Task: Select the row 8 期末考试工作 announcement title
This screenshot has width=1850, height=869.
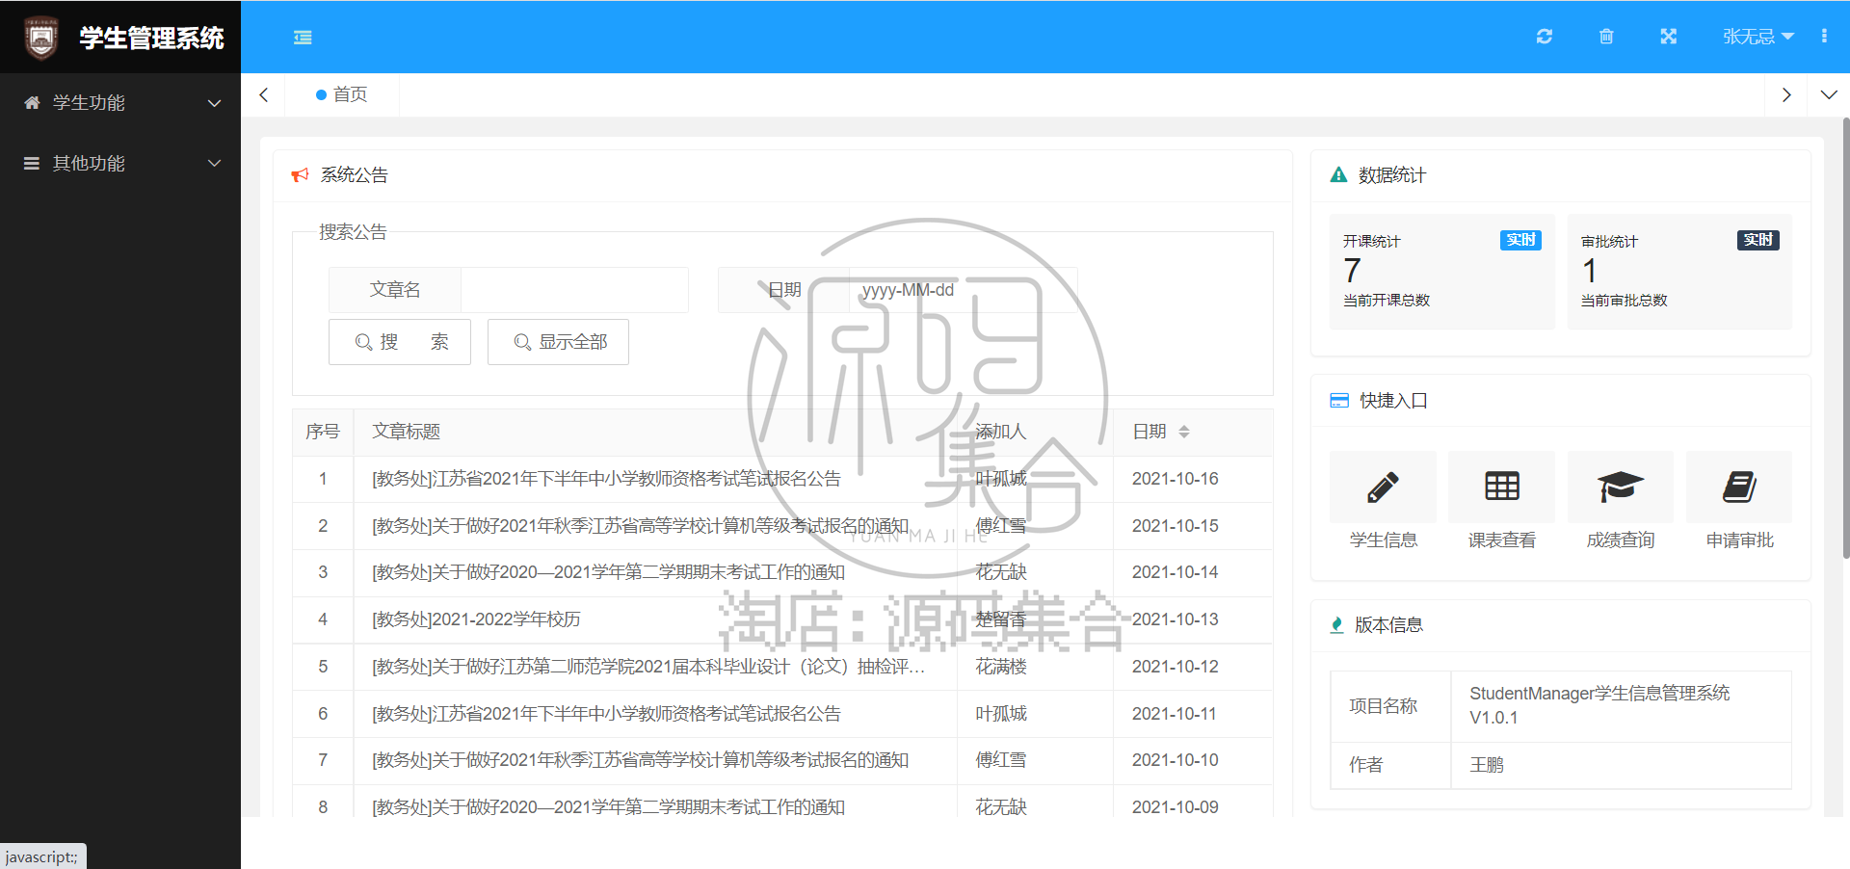Action: (609, 807)
